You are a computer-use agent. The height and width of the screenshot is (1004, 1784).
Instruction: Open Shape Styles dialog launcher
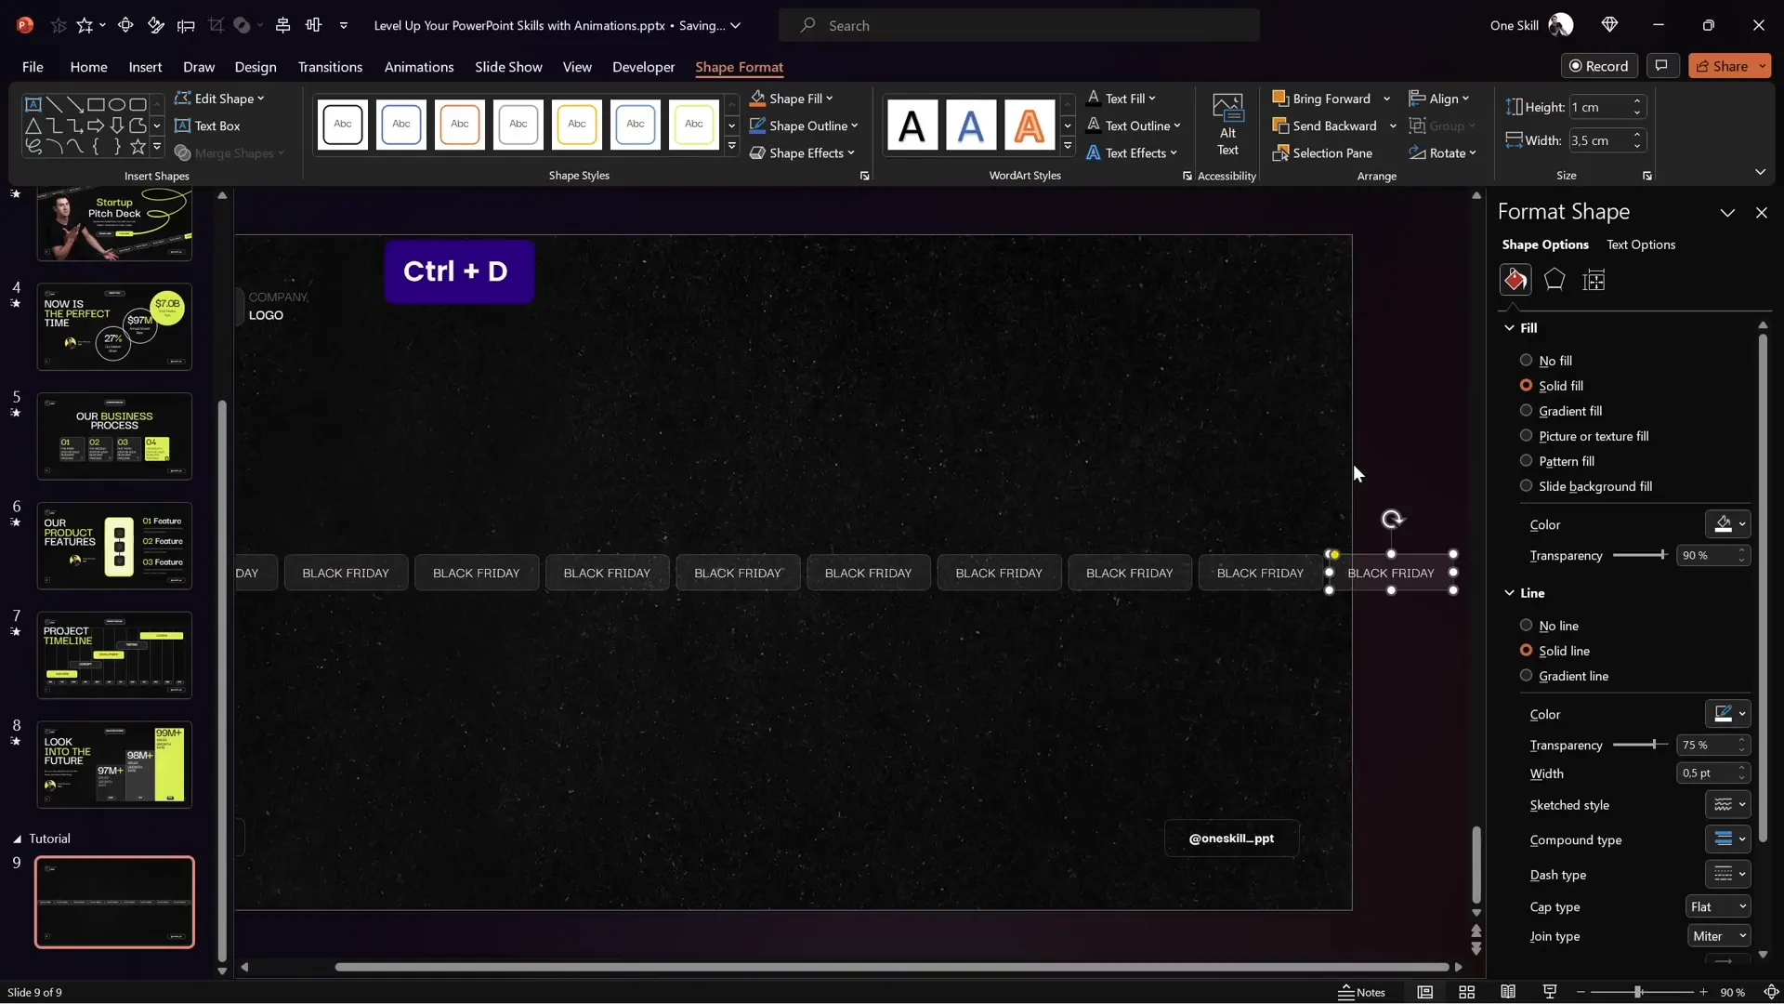[864, 176]
